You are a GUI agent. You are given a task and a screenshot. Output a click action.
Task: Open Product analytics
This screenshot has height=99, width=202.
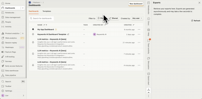12,33
